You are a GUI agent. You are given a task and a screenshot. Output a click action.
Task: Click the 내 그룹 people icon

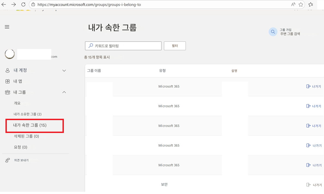pyautogui.click(x=7, y=92)
